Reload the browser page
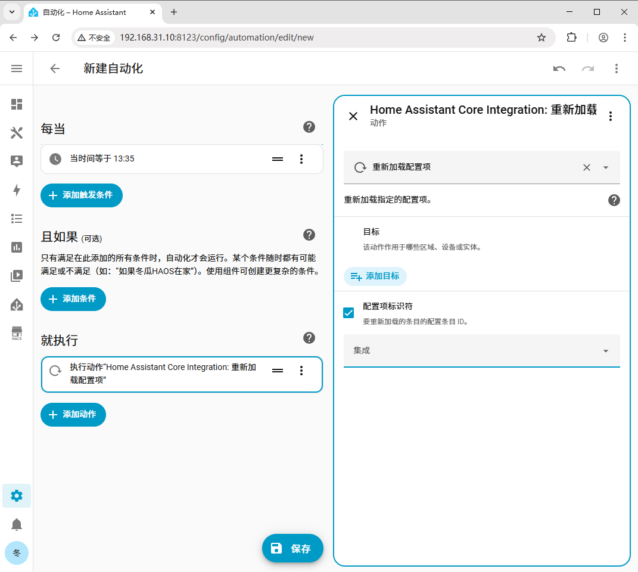Image resolution: width=638 pixels, height=572 pixels. click(56, 38)
